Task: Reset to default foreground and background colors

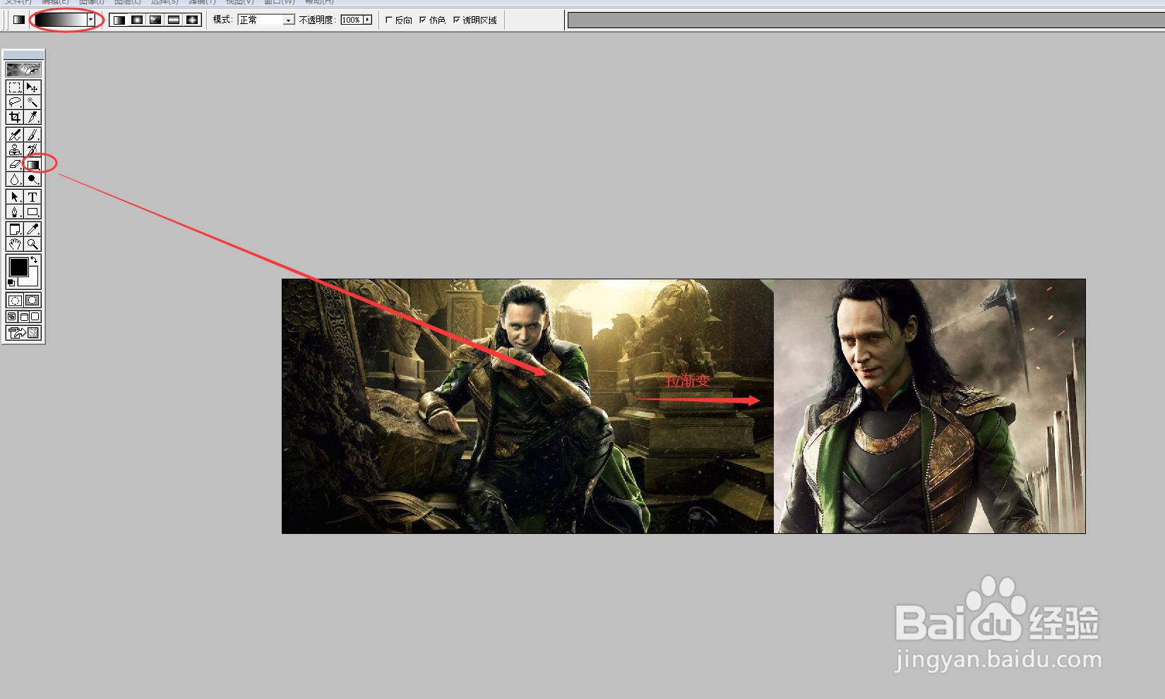Action: tap(11, 283)
